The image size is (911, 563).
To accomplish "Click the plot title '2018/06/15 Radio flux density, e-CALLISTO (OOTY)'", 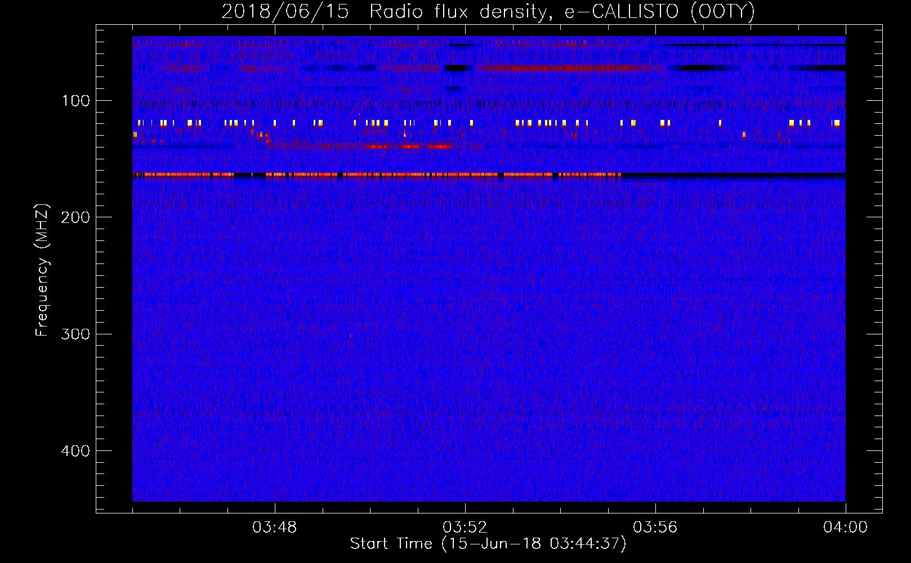I will (x=488, y=11).
